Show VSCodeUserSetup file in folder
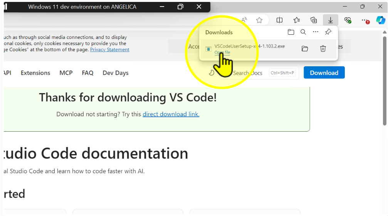This screenshot has height=216, width=388. point(305,49)
